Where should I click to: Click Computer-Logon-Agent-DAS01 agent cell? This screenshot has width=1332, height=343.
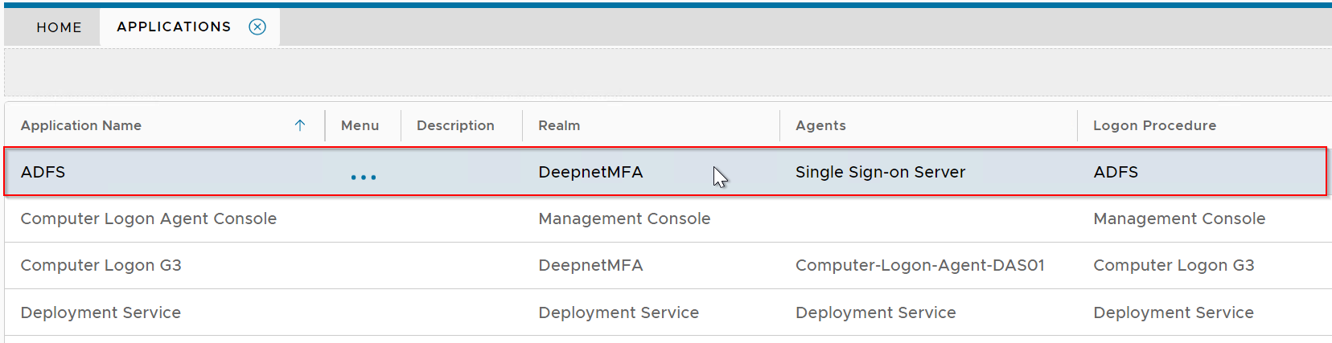click(919, 265)
